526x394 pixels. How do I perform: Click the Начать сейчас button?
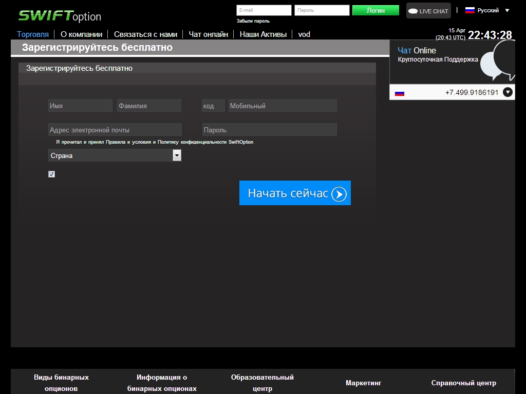click(x=295, y=193)
